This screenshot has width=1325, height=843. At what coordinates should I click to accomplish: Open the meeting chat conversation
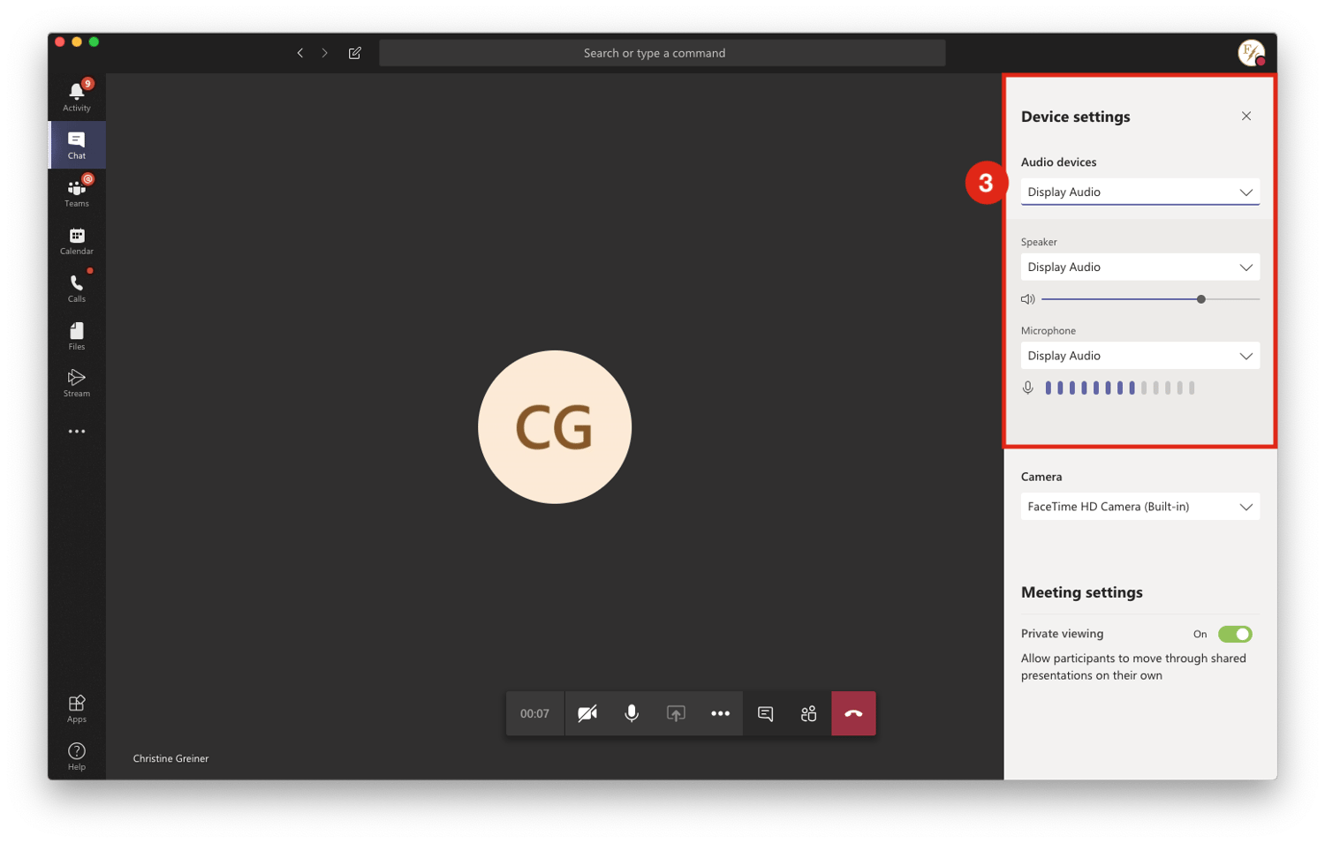pyautogui.click(x=764, y=713)
